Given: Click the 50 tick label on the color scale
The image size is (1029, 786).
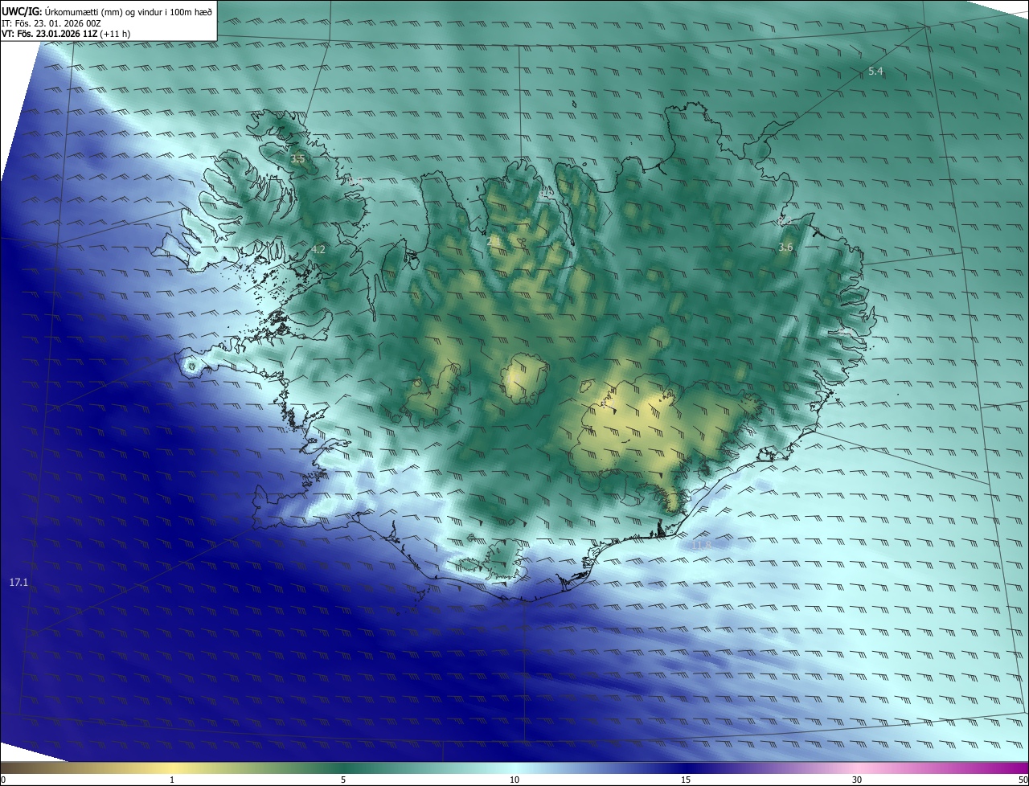Looking at the screenshot, I should click(x=1023, y=780).
